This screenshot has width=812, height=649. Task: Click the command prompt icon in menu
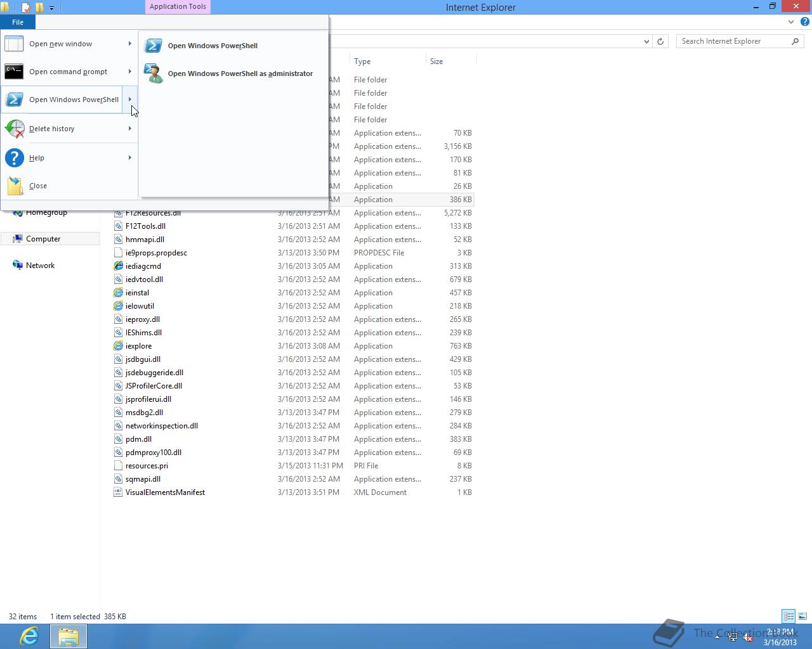[14, 72]
